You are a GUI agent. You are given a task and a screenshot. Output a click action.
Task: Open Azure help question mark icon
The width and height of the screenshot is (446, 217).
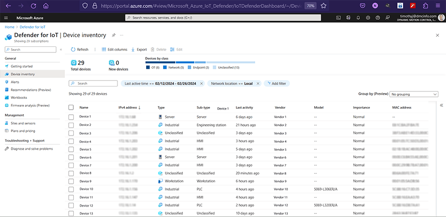point(378,18)
